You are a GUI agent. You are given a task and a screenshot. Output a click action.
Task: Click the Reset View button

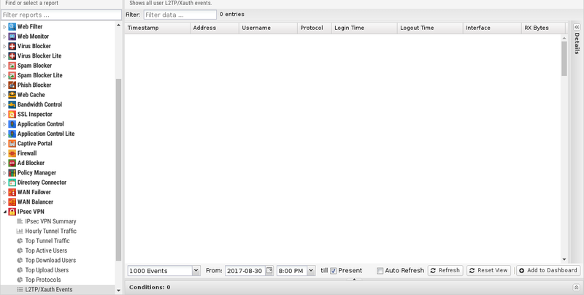point(488,270)
